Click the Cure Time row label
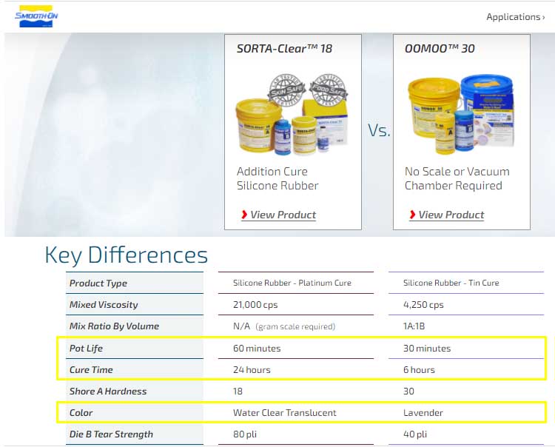 click(x=91, y=370)
